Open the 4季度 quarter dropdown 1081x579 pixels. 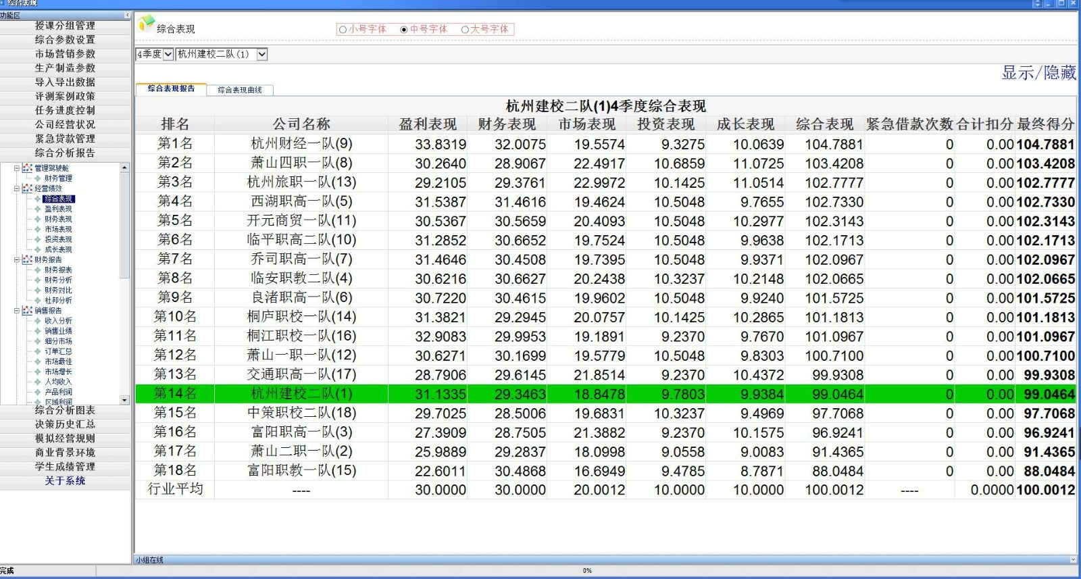coord(168,54)
